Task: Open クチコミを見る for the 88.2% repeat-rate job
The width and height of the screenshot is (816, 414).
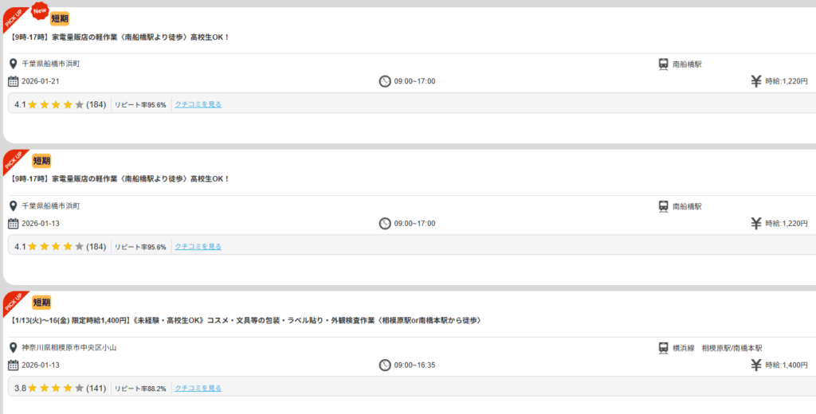Action: pyautogui.click(x=198, y=389)
